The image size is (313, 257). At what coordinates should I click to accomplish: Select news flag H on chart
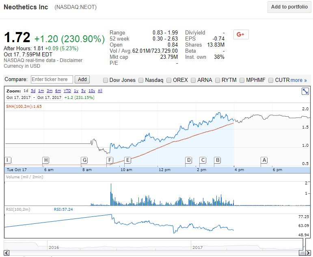tap(46, 160)
